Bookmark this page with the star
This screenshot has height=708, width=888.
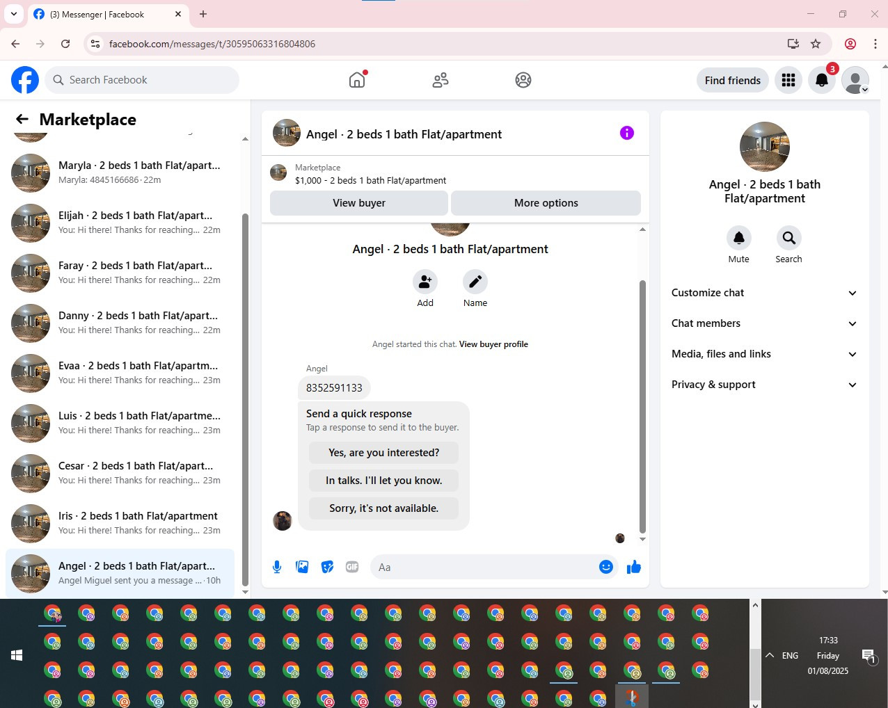click(816, 44)
